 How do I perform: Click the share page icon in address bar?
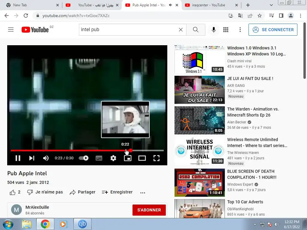[x=250, y=16]
